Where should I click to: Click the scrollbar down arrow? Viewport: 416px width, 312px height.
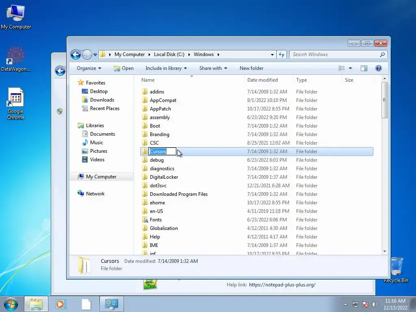[x=385, y=251]
